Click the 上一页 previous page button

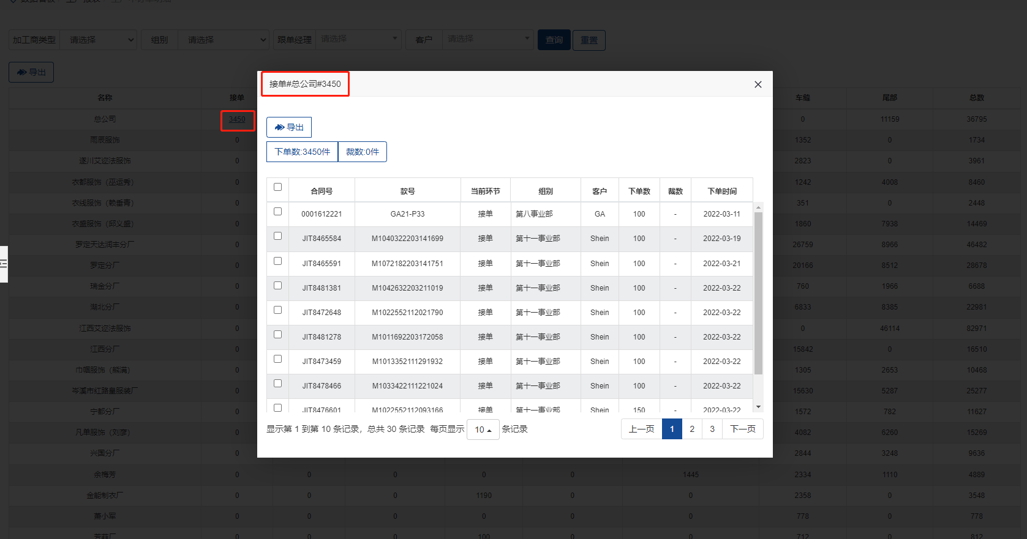click(641, 429)
